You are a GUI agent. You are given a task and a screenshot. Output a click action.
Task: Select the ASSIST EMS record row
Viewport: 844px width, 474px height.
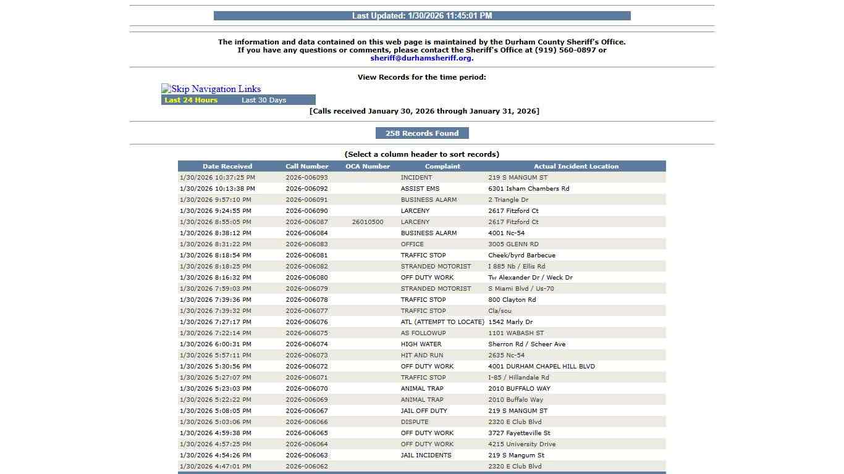point(422,188)
